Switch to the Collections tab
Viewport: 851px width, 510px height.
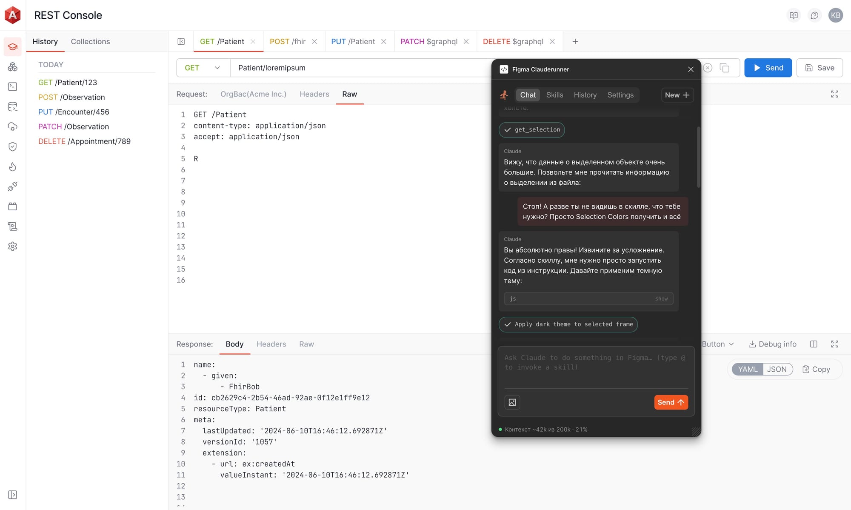click(x=90, y=41)
